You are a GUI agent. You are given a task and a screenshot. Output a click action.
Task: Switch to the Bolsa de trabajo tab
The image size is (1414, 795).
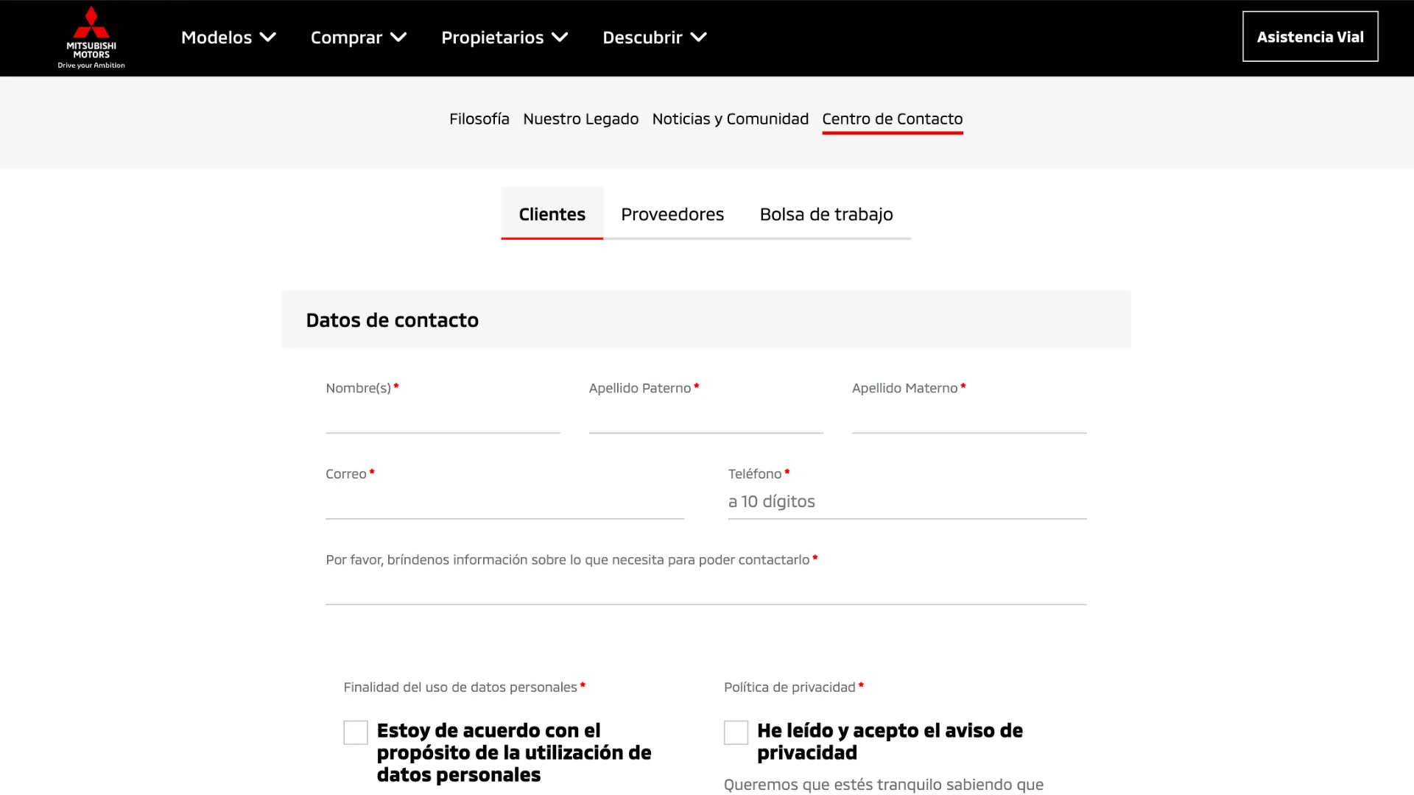coord(826,214)
